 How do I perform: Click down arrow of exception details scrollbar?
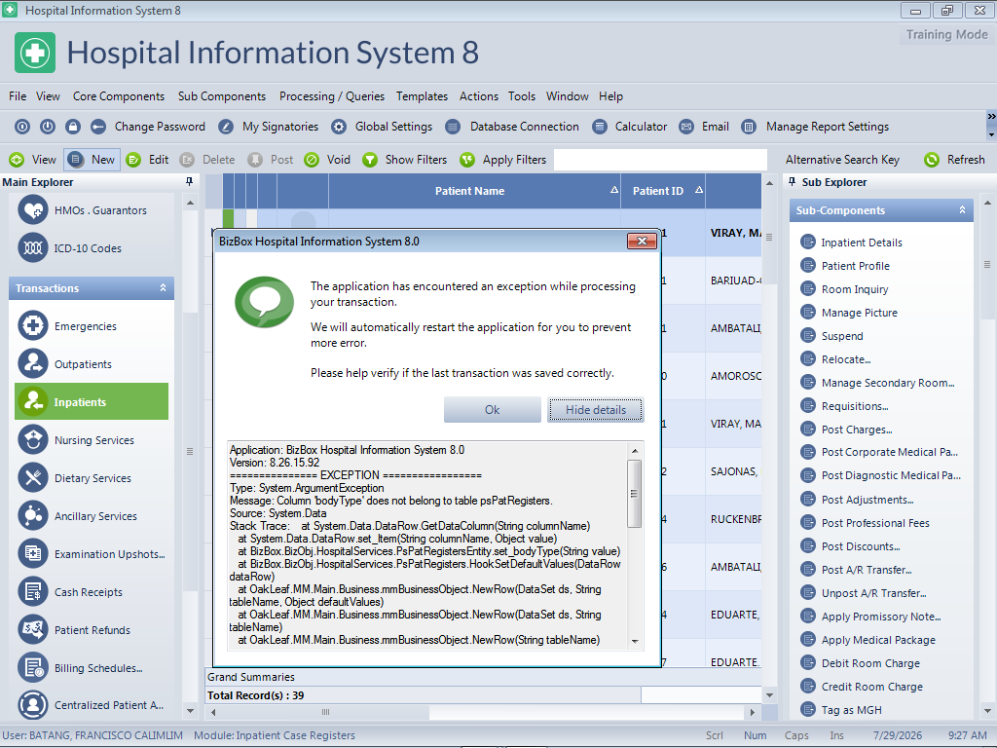click(x=635, y=641)
